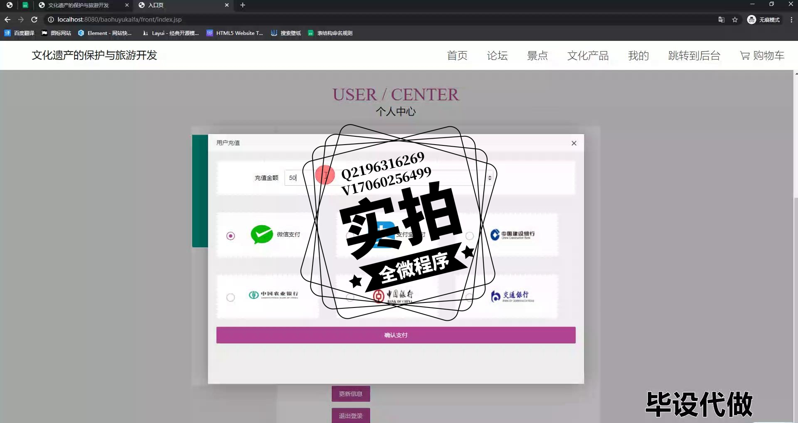Screen dimensions: 798x423
Task: Click the address bar URL
Action: point(120,20)
